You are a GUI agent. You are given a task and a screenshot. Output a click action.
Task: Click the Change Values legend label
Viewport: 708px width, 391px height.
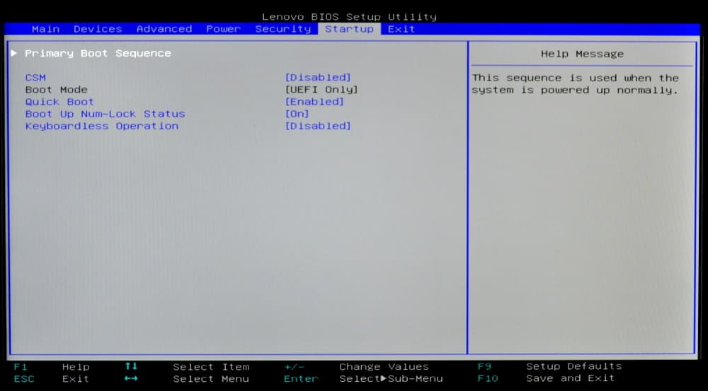click(384, 367)
